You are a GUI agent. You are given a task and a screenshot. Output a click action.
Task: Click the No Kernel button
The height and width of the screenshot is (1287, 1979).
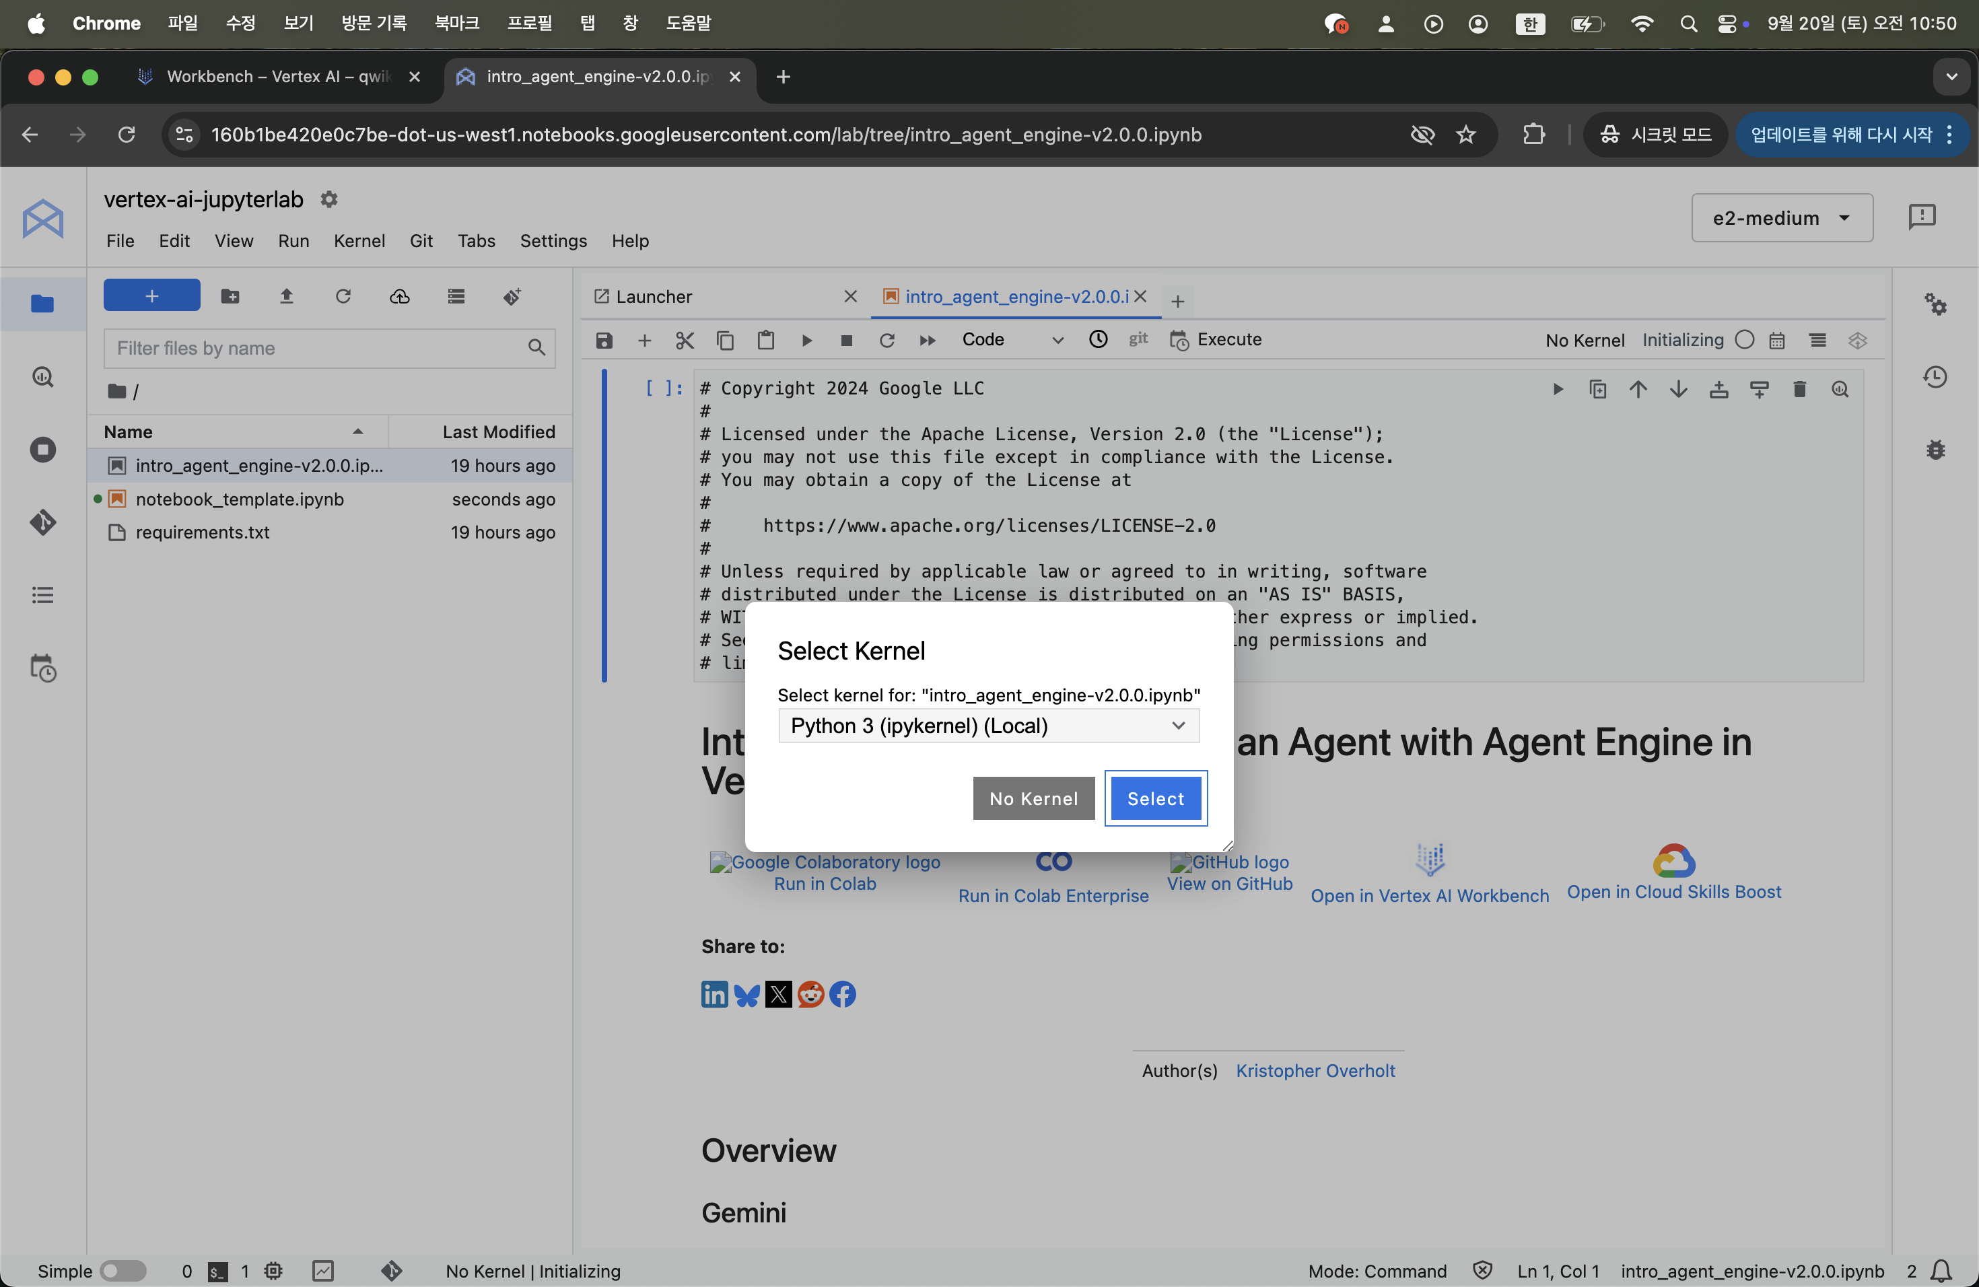(x=1033, y=798)
